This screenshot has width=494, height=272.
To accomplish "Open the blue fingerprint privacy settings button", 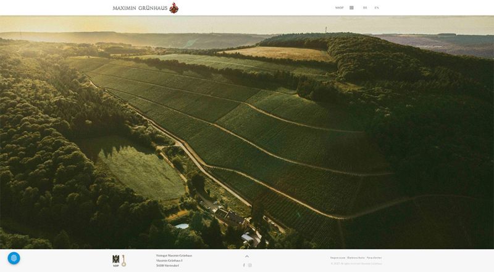I will pos(14,258).
